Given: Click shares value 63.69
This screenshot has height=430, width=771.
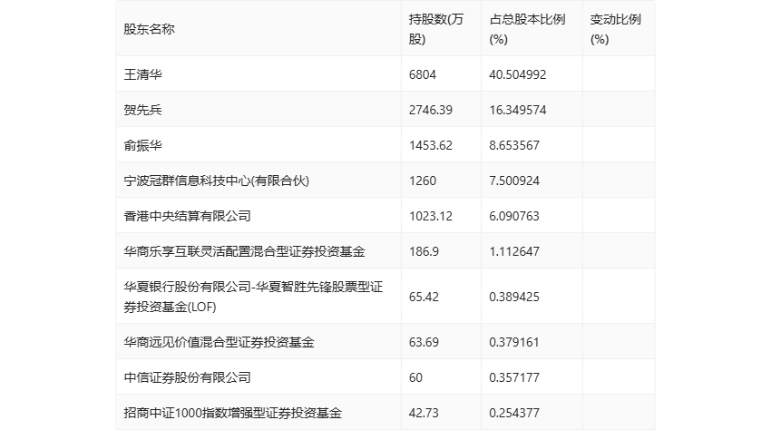Looking at the screenshot, I should point(424,342).
